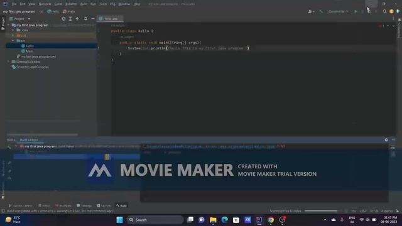Screen dimensions: 402x226
Task: Open the Problems tool window
Action: point(63,206)
